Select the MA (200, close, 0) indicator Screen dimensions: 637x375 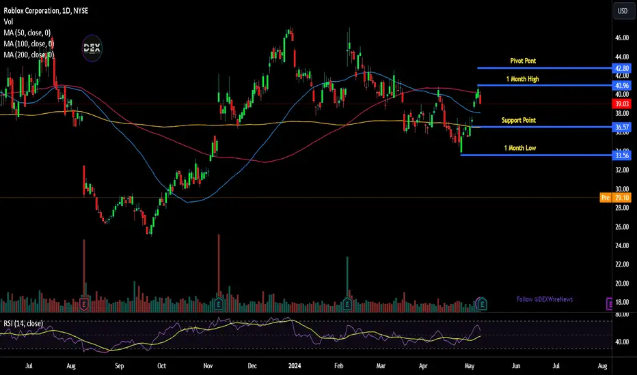[29, 55]
